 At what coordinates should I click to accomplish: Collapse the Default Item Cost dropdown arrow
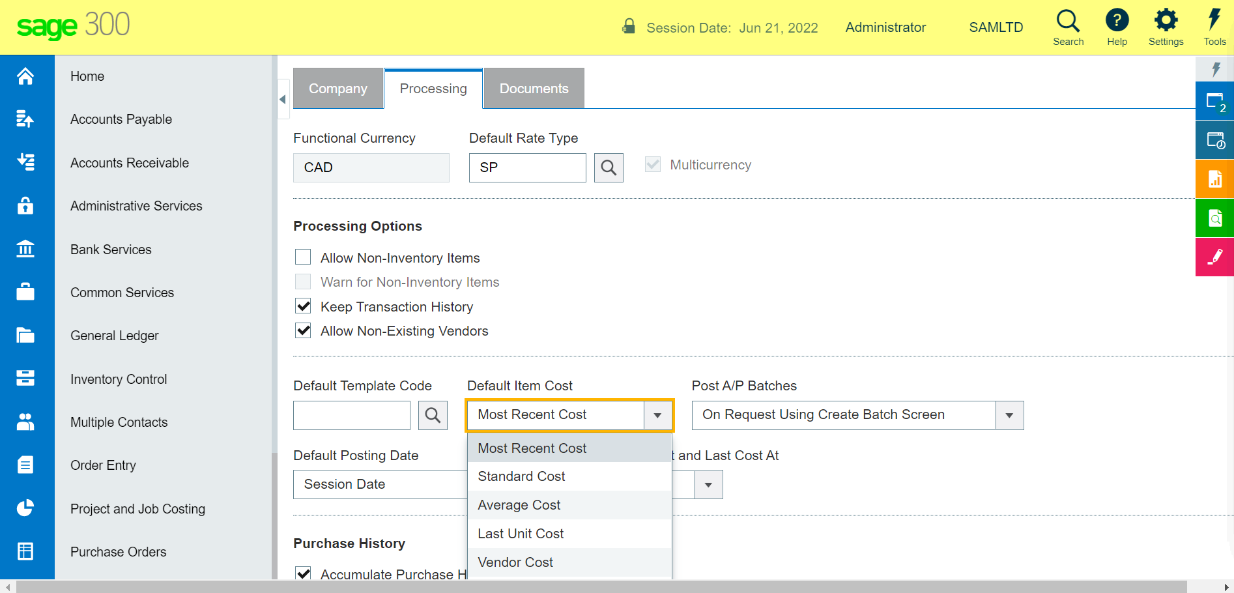[657, 415]
